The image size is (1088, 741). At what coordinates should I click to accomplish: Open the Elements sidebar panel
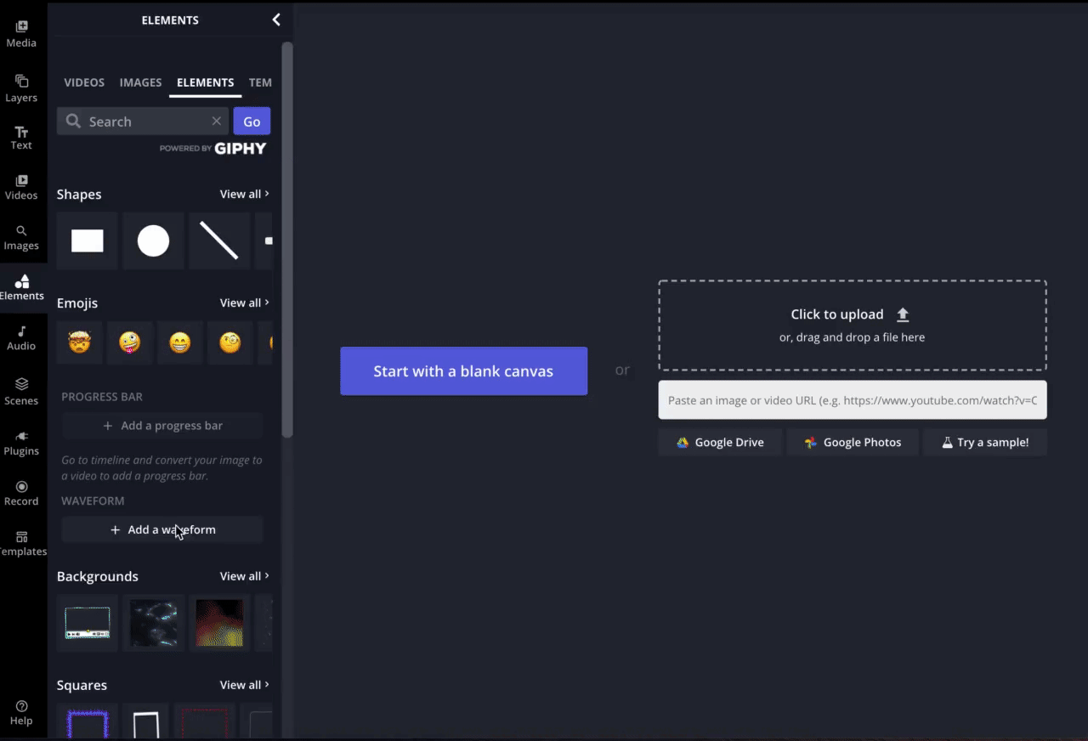21,288
